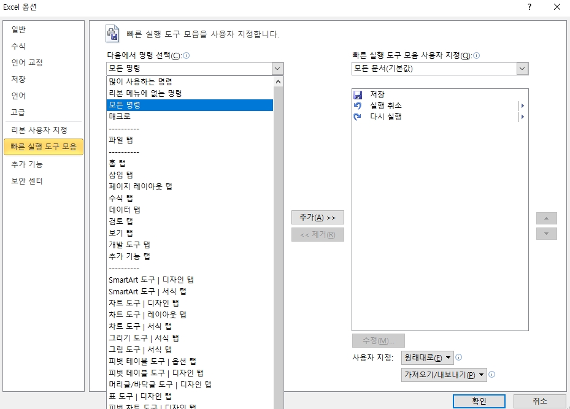
Task: Open the 수식 options category
Action: (x=44, y=46)
